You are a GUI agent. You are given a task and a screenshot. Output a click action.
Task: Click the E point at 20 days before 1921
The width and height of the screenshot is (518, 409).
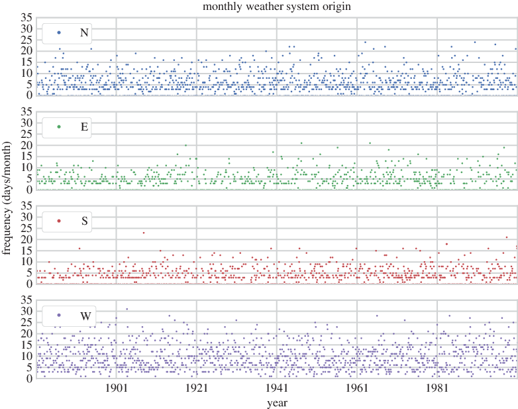[x=185, y=145]
